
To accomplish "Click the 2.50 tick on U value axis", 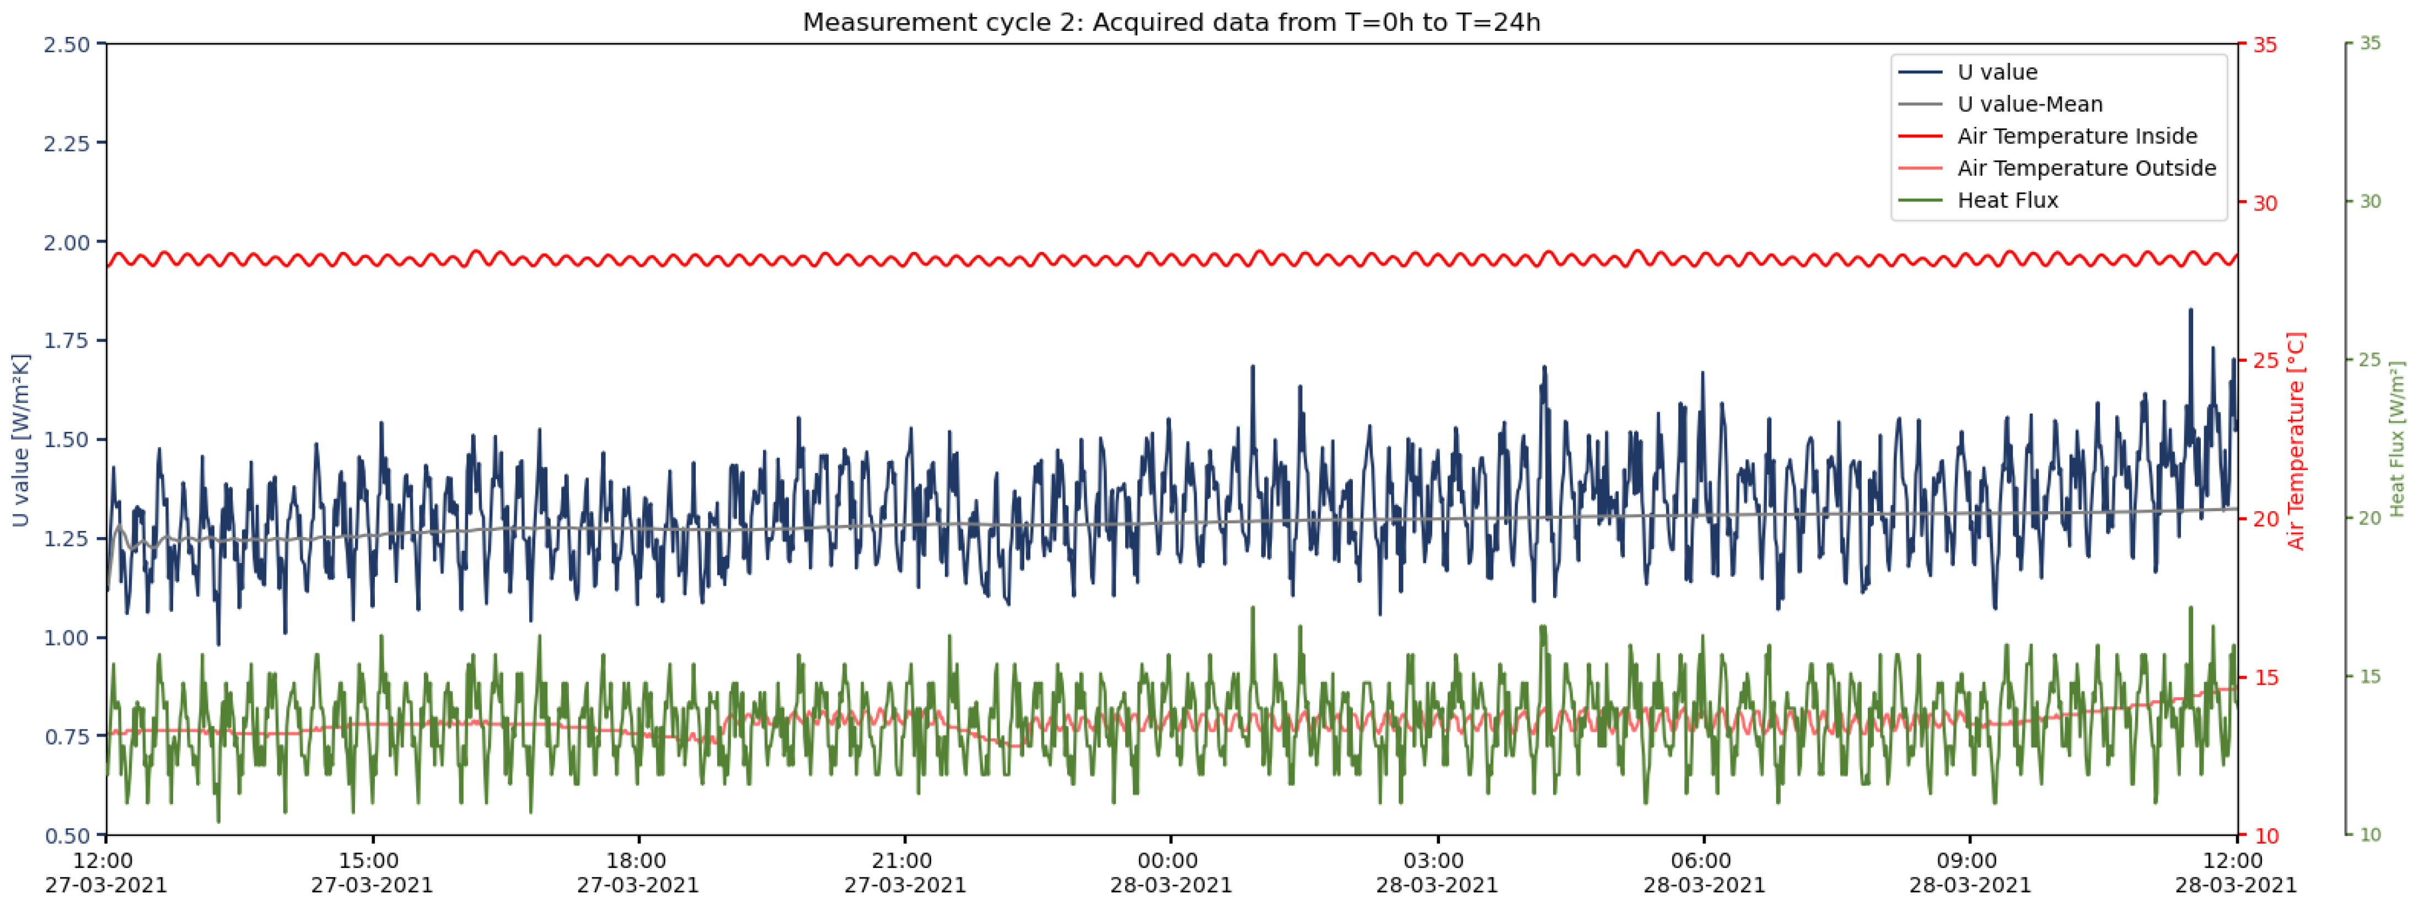I will [67, 45].
